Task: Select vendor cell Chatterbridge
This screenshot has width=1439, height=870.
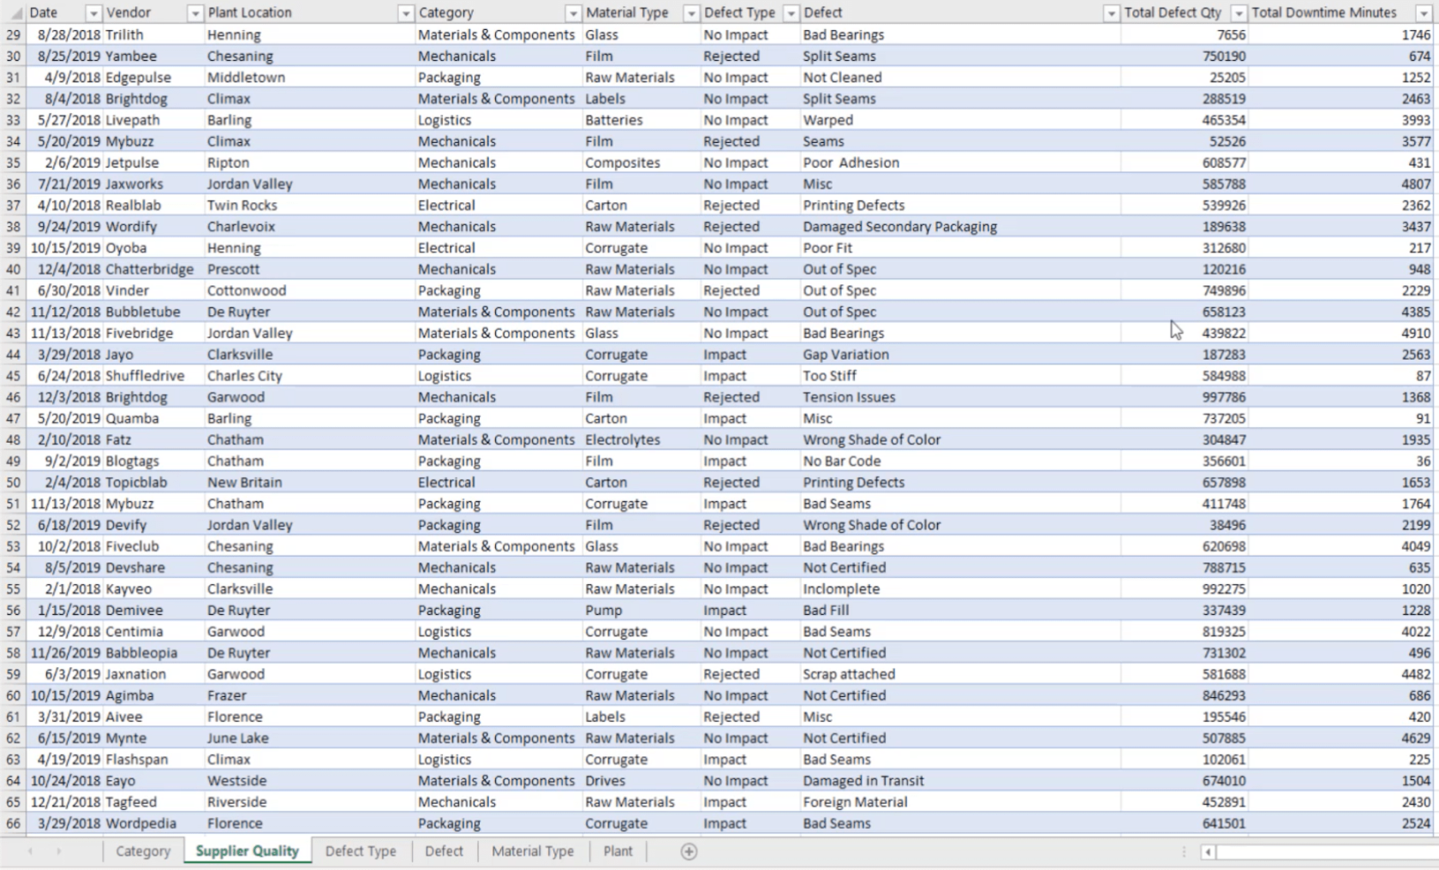Action: [153, 269]
